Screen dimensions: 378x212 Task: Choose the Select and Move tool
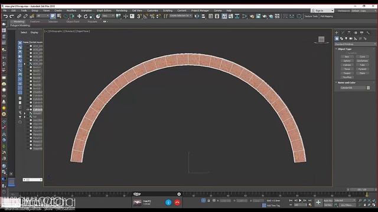tap(79, 16)
